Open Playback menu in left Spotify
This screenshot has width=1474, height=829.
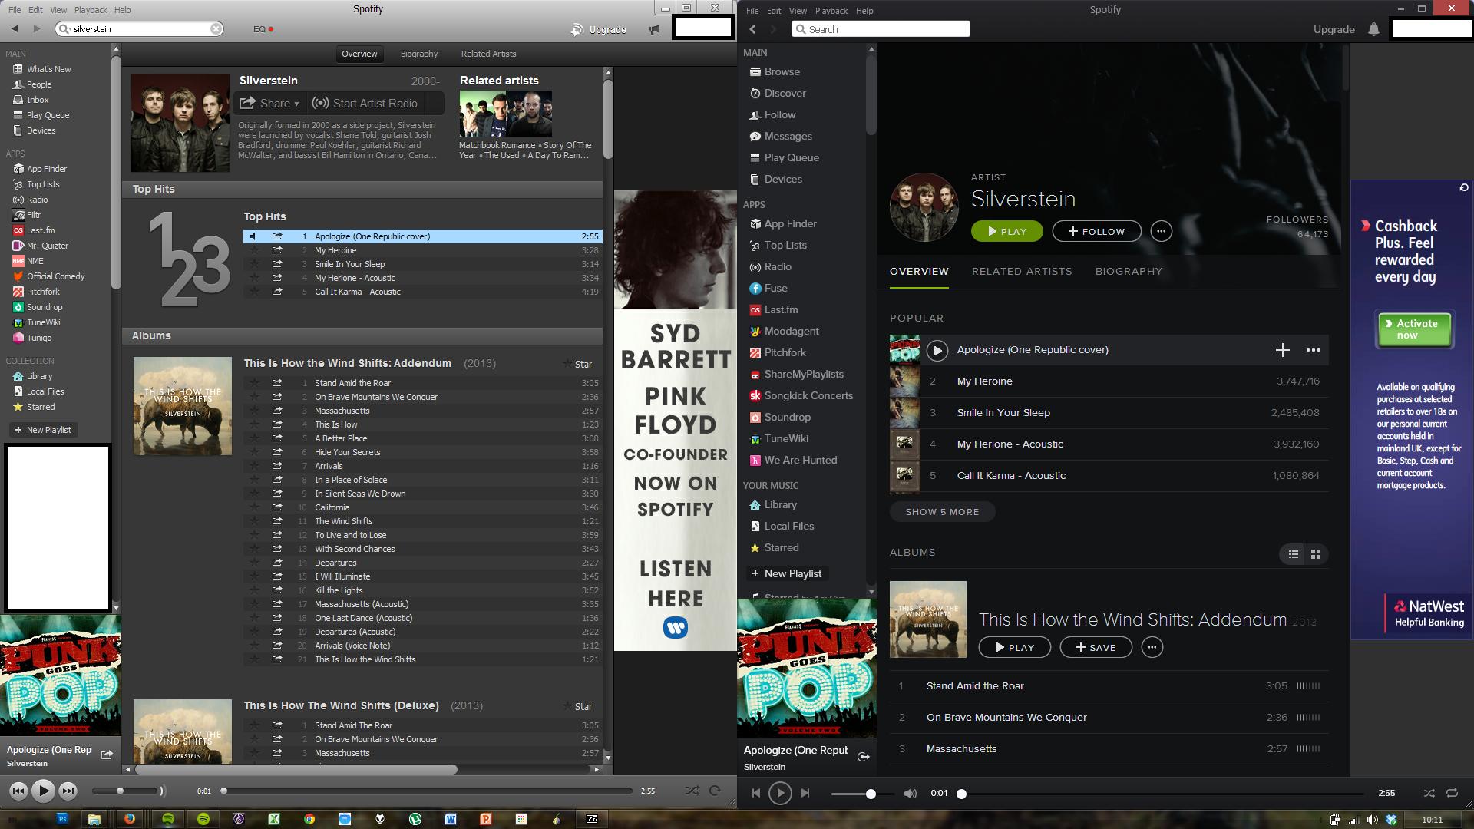click(x=91, y=10)
